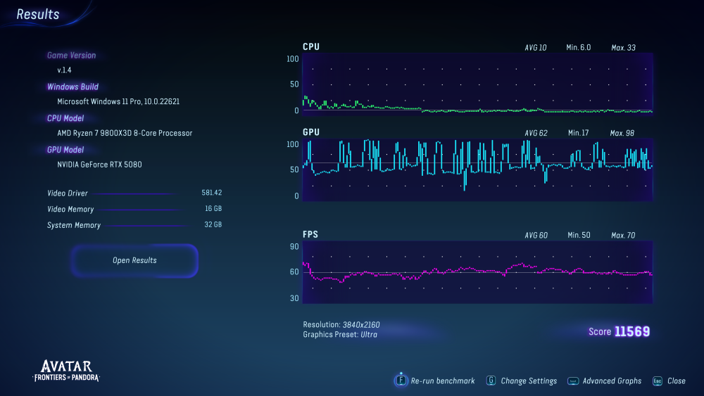Click the GPU Model heading

(65, 150)
